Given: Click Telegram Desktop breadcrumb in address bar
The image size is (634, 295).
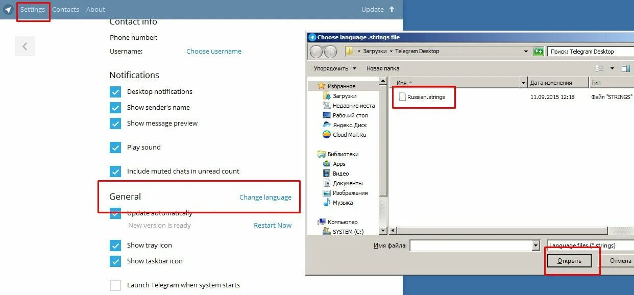Looking at the screenshot, I should click(417, 52).
